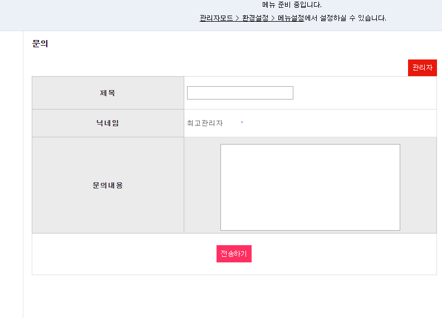This screenshot has width=442, height=318.
Task: Click the 제목 label cell
Action: coord(108,93)
